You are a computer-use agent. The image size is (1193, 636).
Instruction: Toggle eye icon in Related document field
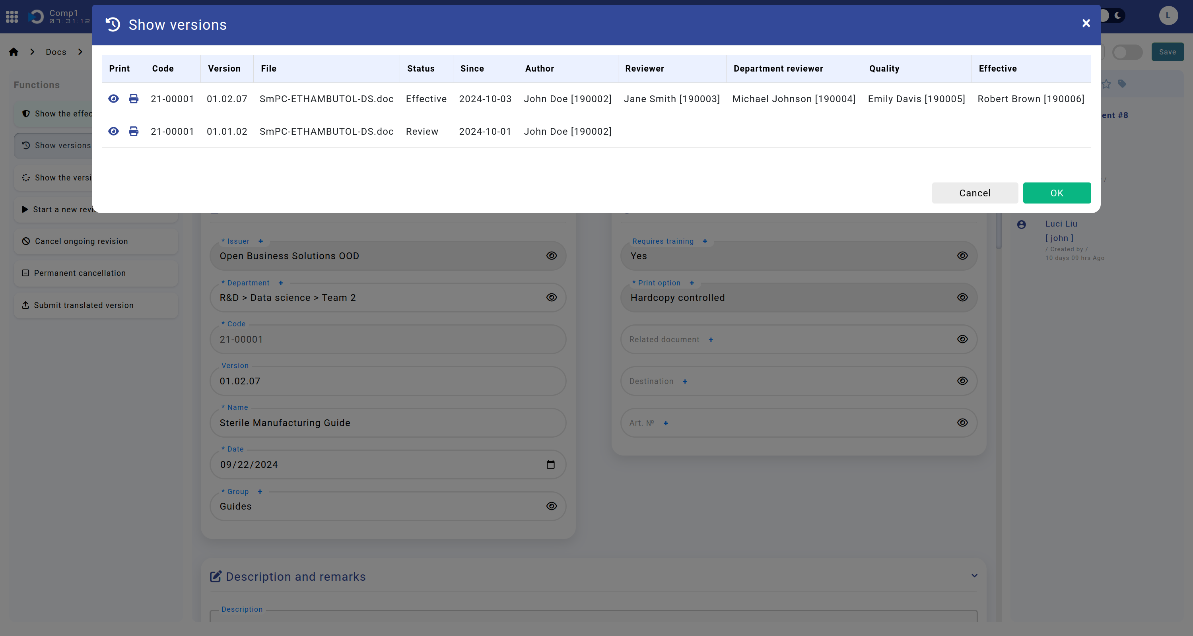click(962, 339)
